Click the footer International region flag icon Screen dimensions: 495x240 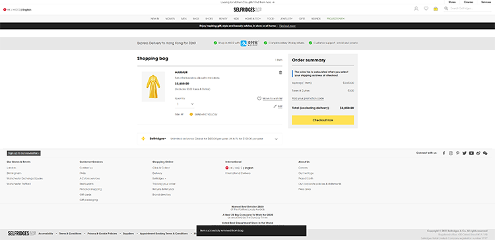(226, 168)
